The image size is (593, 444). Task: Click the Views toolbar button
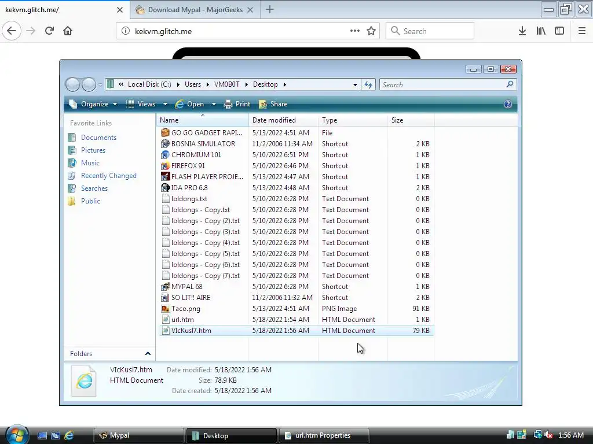(x=141, y=104)
